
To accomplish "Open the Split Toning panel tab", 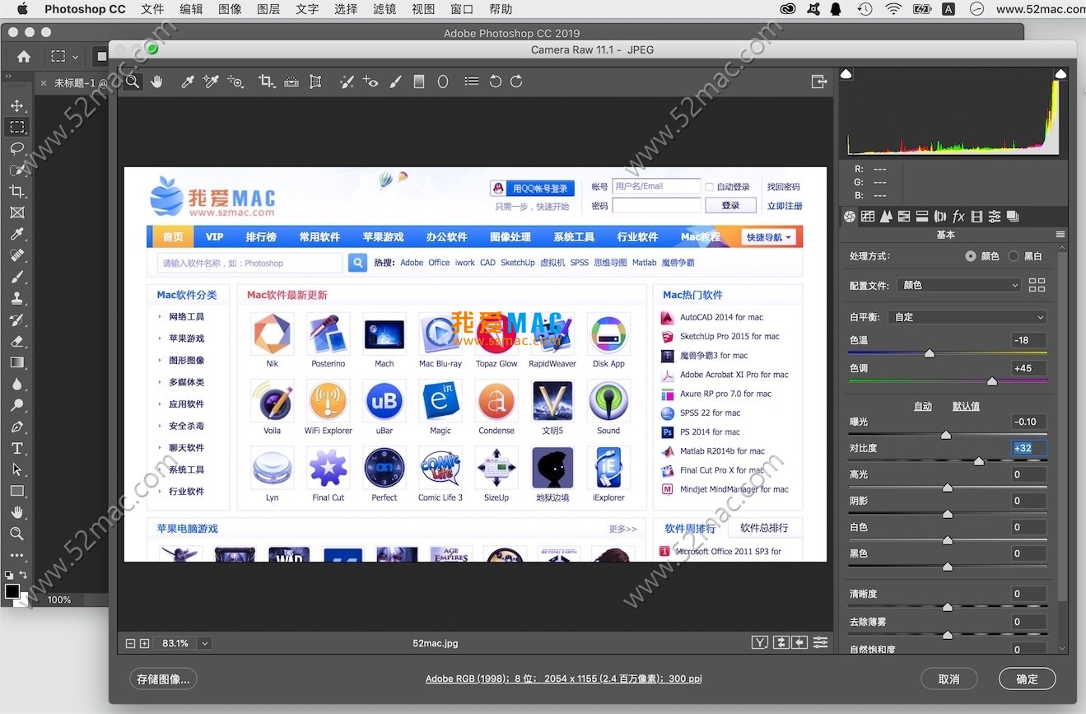I will 922,217.
